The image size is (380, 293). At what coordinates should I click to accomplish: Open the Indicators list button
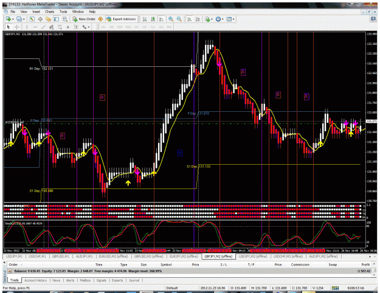(x=207, y=19)
